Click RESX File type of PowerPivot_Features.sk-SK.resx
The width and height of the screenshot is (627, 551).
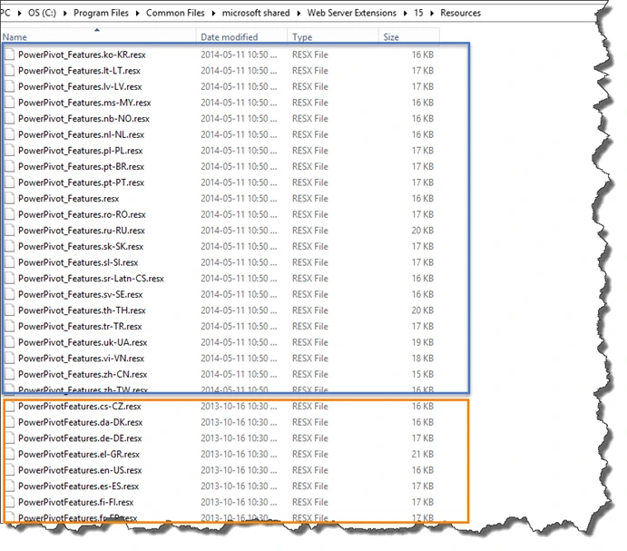[x=310, y=247]
